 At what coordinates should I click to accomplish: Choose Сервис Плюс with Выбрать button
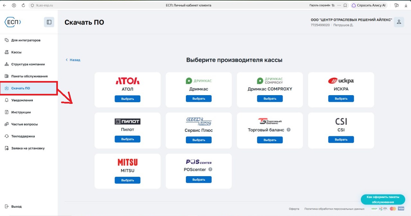pos(199,140)
